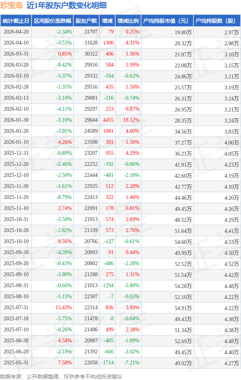Click the average value 54.91万
This screenshot has height=380, width=241.
183,308
